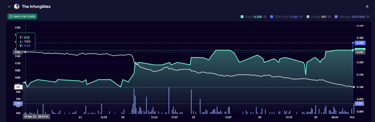Collapse The Infungibles panel using the chevron
Screen dimensions: 375x122
tap(9, 7)
